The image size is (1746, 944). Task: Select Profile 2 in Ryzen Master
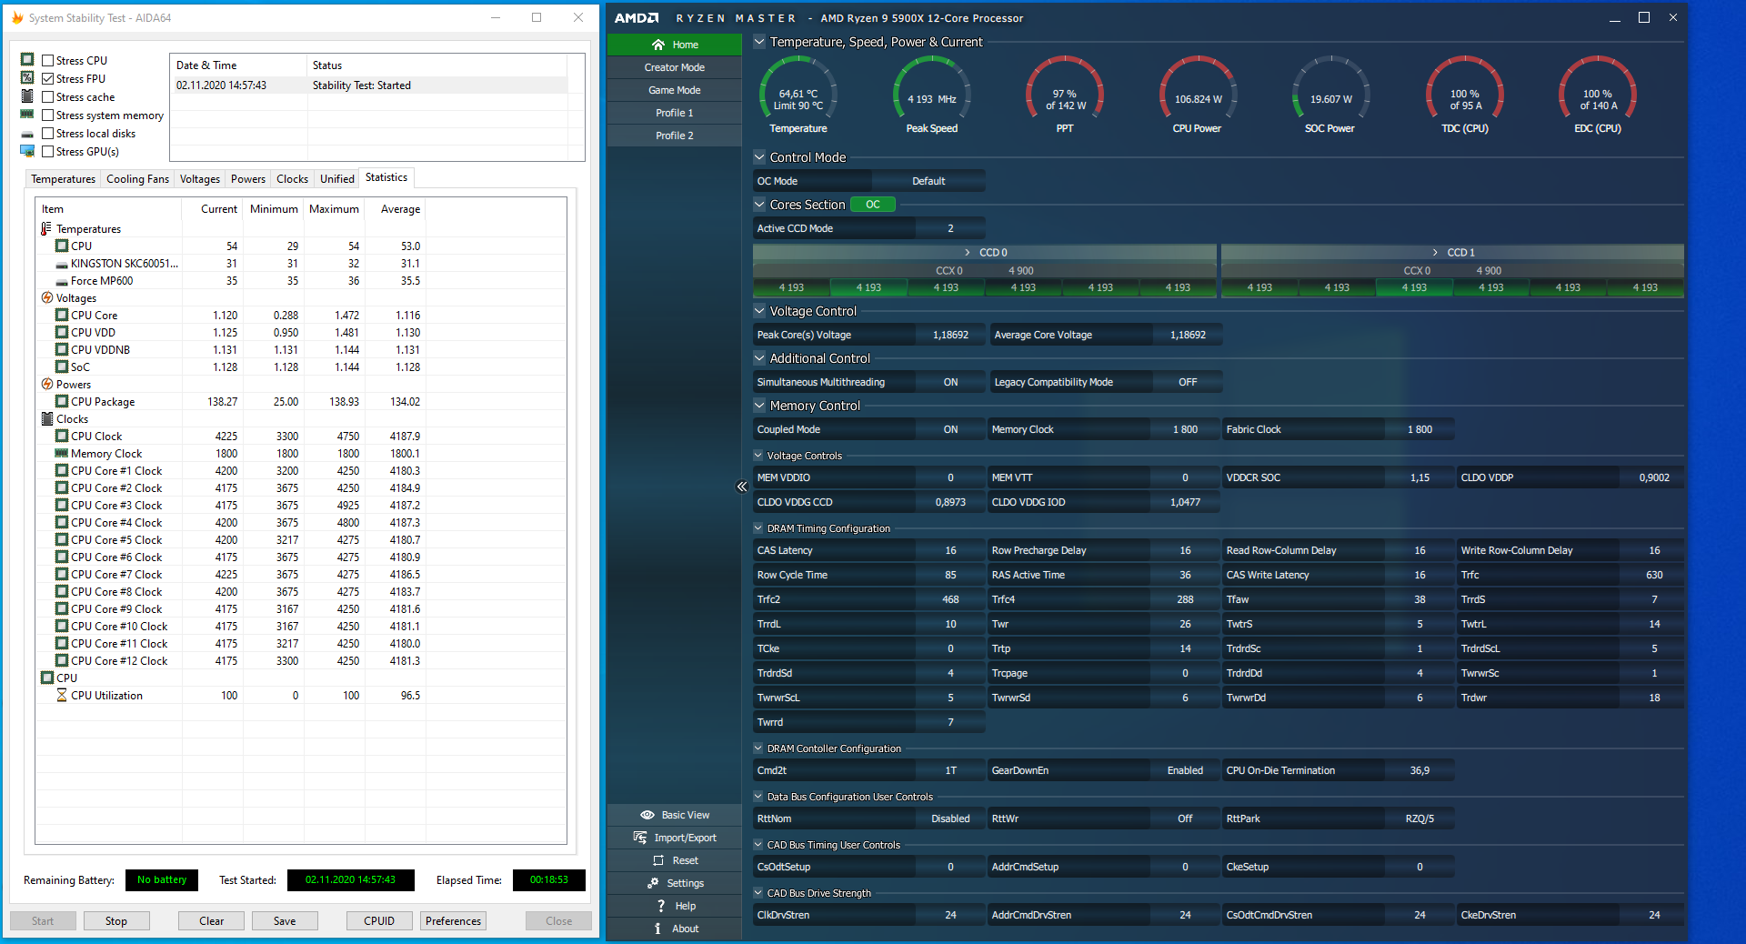(675, 136)
